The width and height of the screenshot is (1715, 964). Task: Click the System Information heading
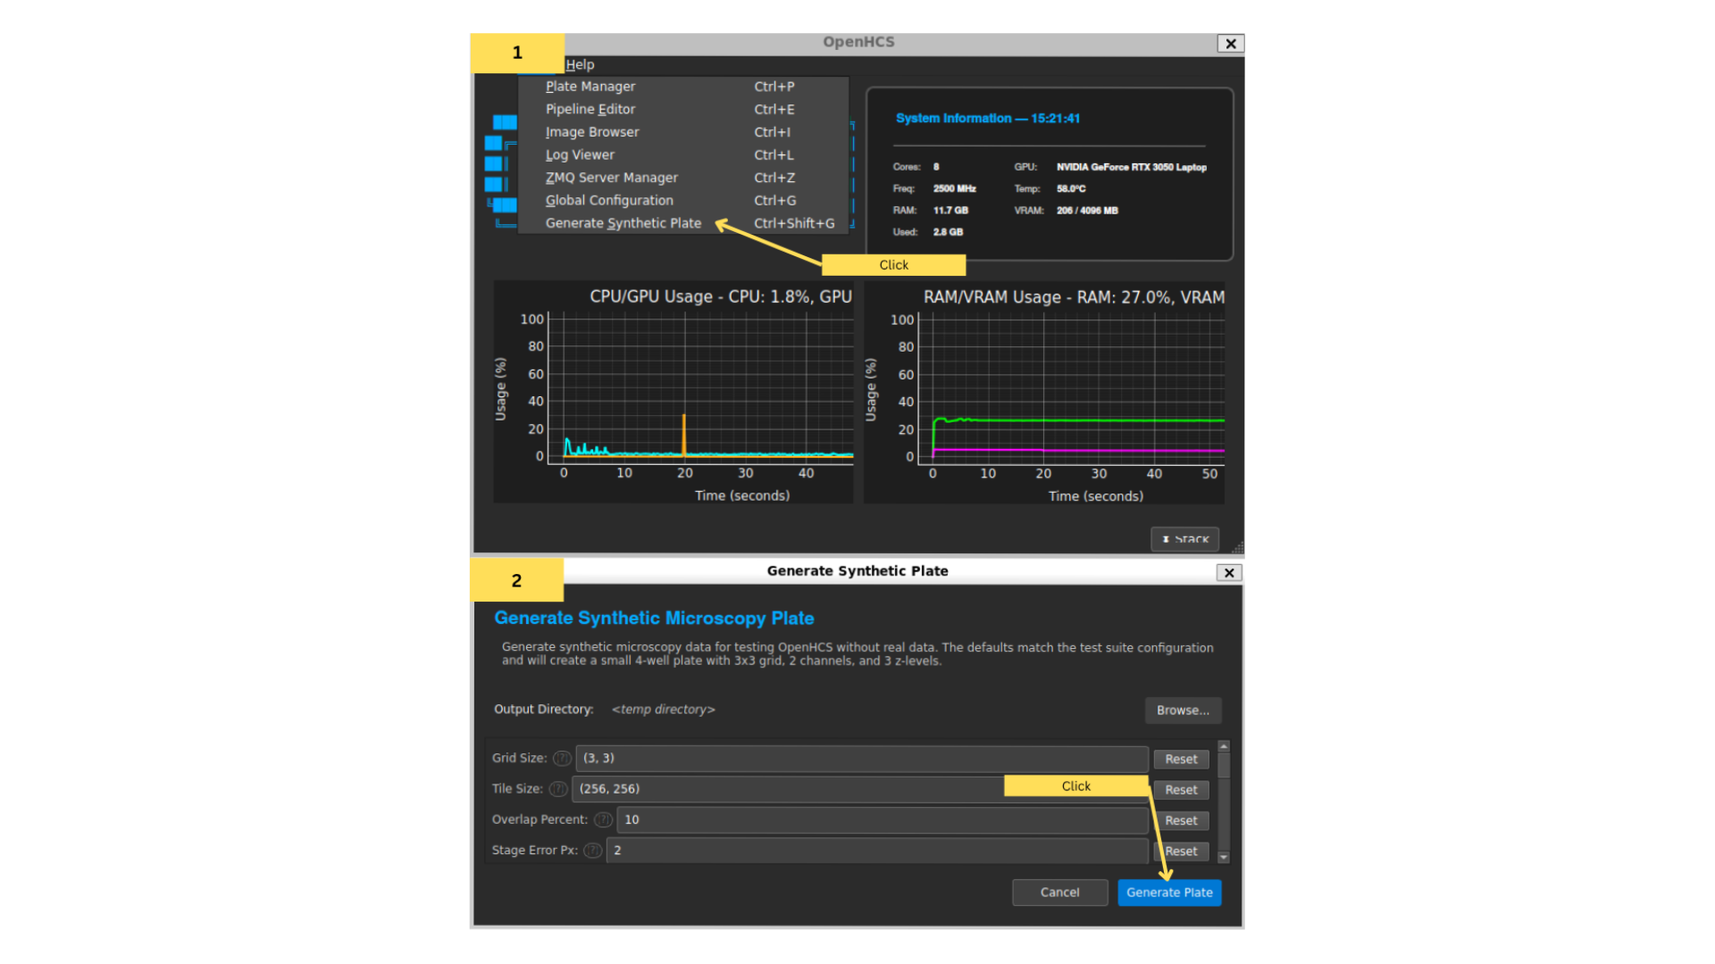pyautogui.click(x=988, y=118)
